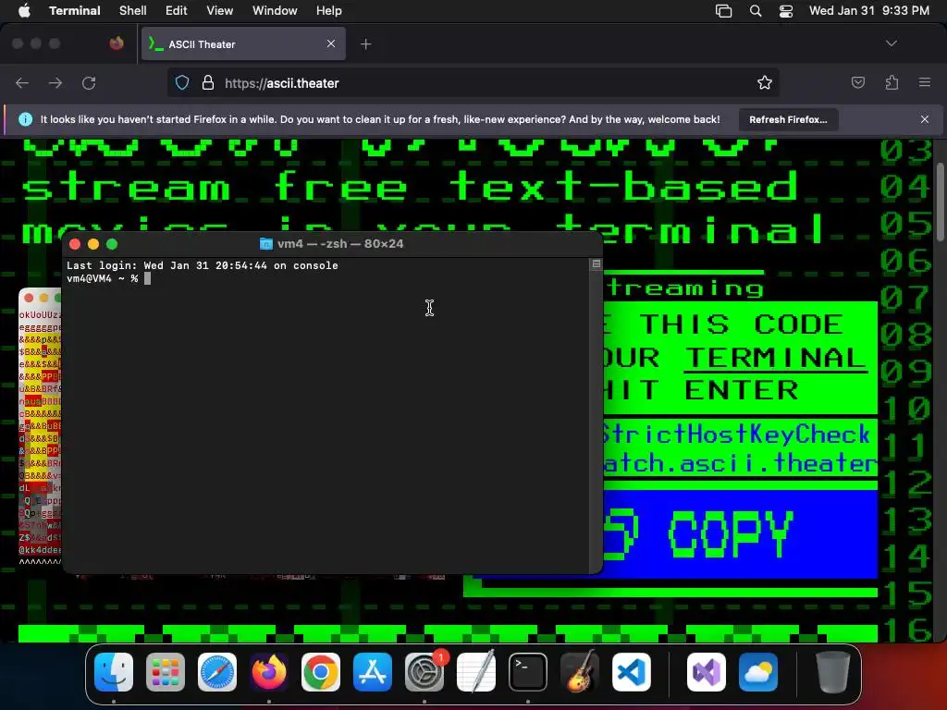Dismiss the Firefox refresh notification bar
947x710 pixels.
[x=924, y=119]
